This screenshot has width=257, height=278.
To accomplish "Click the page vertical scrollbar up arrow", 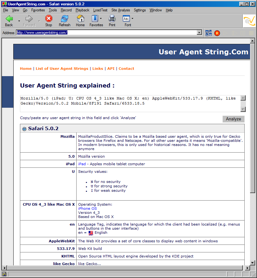I will click(252, 41).
